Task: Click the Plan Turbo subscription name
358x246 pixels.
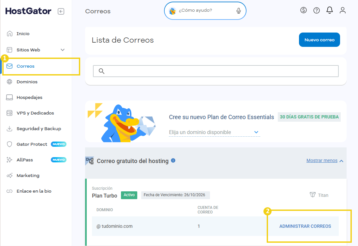Action: (105, 196)
